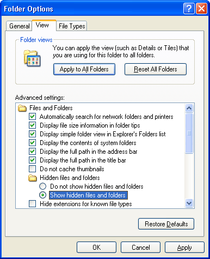Click the scrollbar up arrow

click(189, 109)
